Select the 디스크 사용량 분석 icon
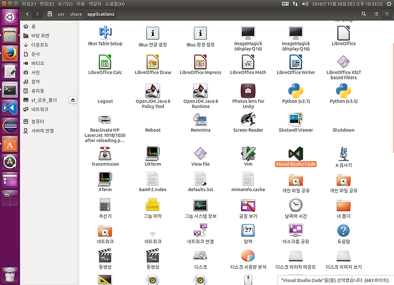This screenshot has width=394, height=285. [248, 256]
